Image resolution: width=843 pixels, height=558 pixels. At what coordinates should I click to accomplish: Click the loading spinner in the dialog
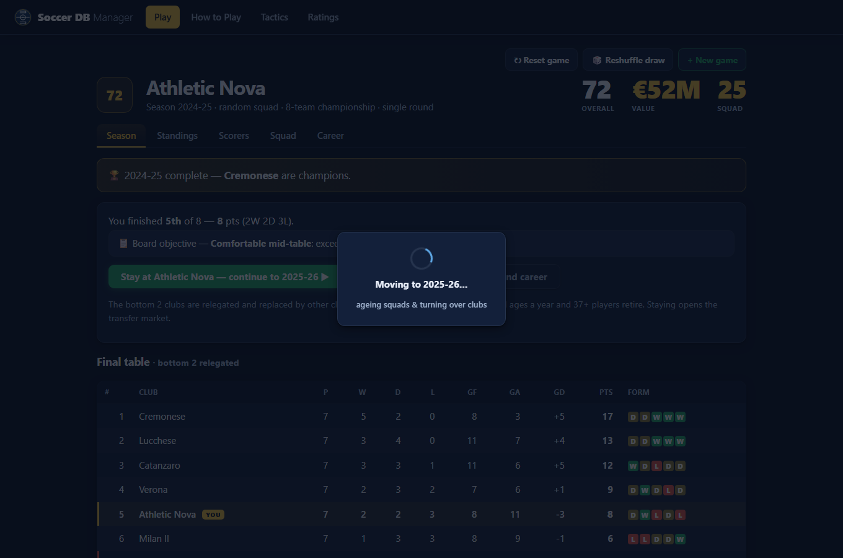(421, 259)
